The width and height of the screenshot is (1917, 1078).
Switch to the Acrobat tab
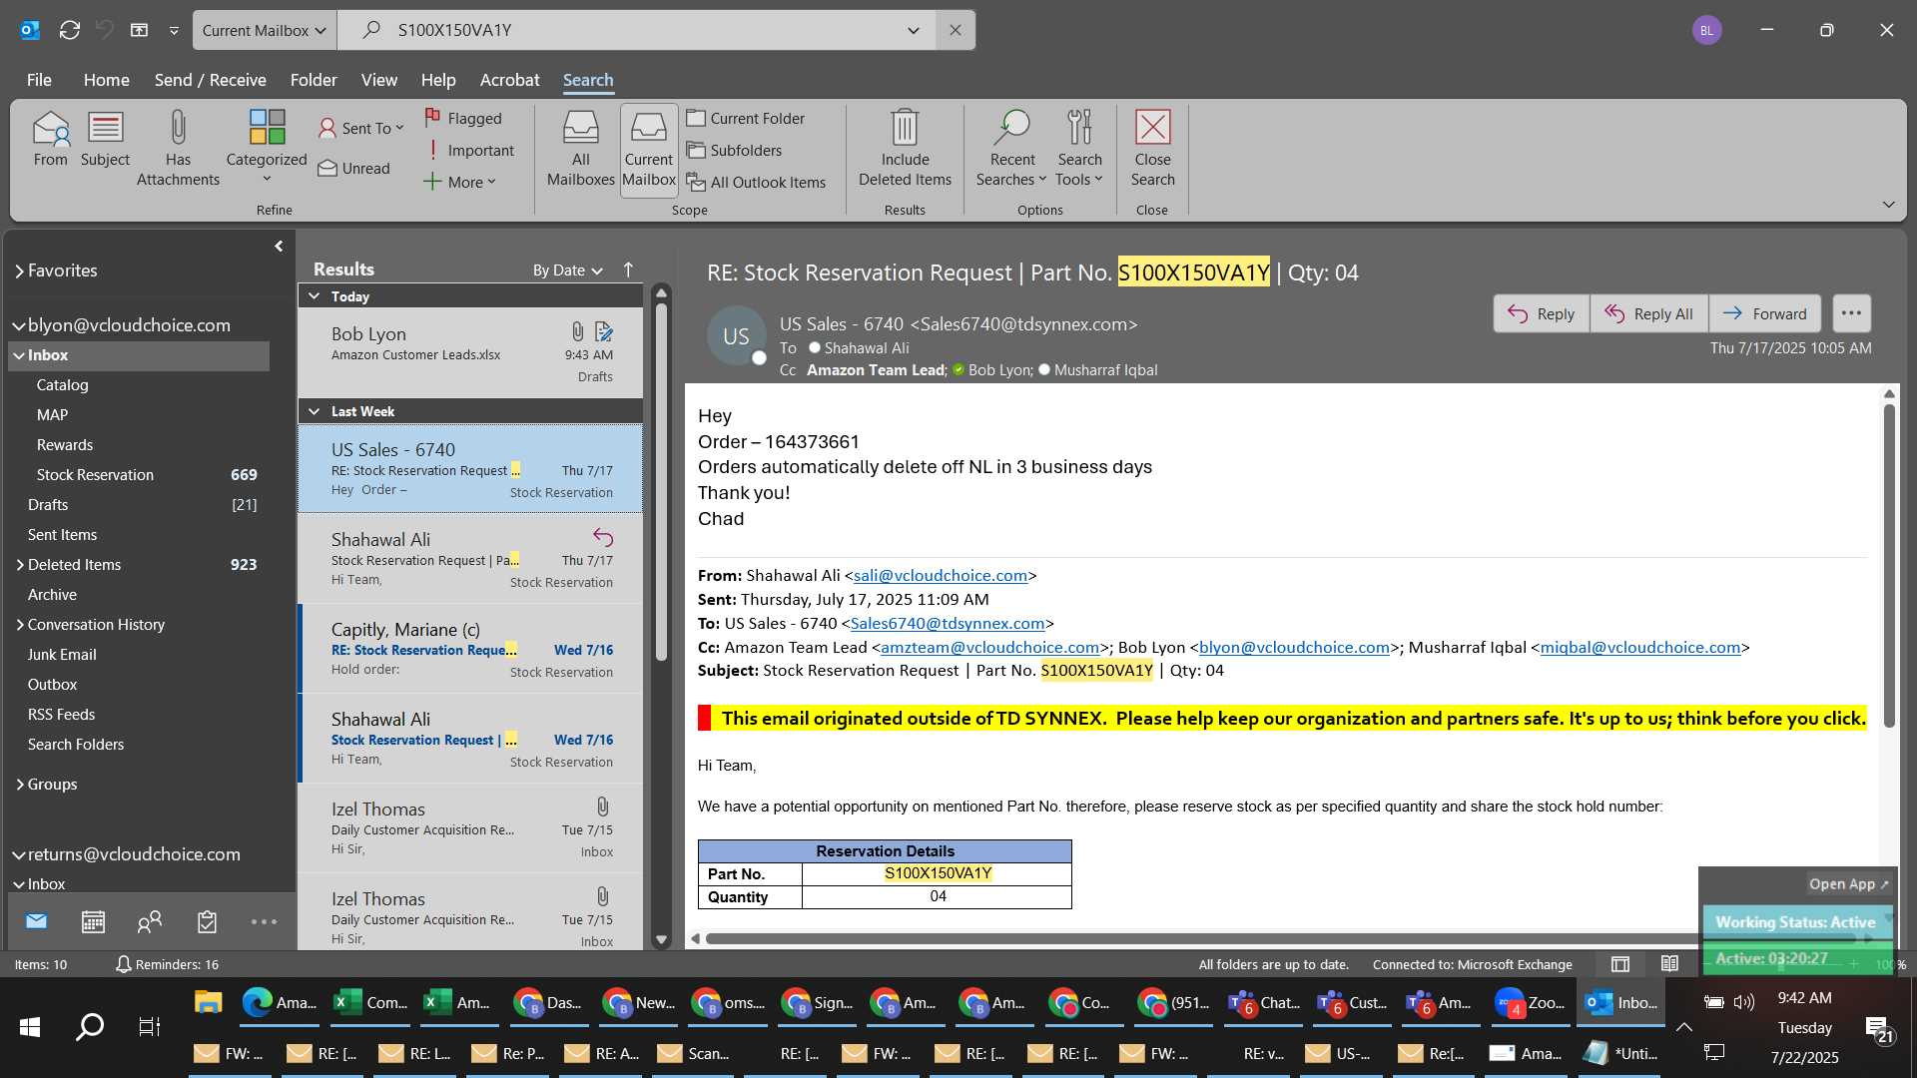[x=509, y=80]
